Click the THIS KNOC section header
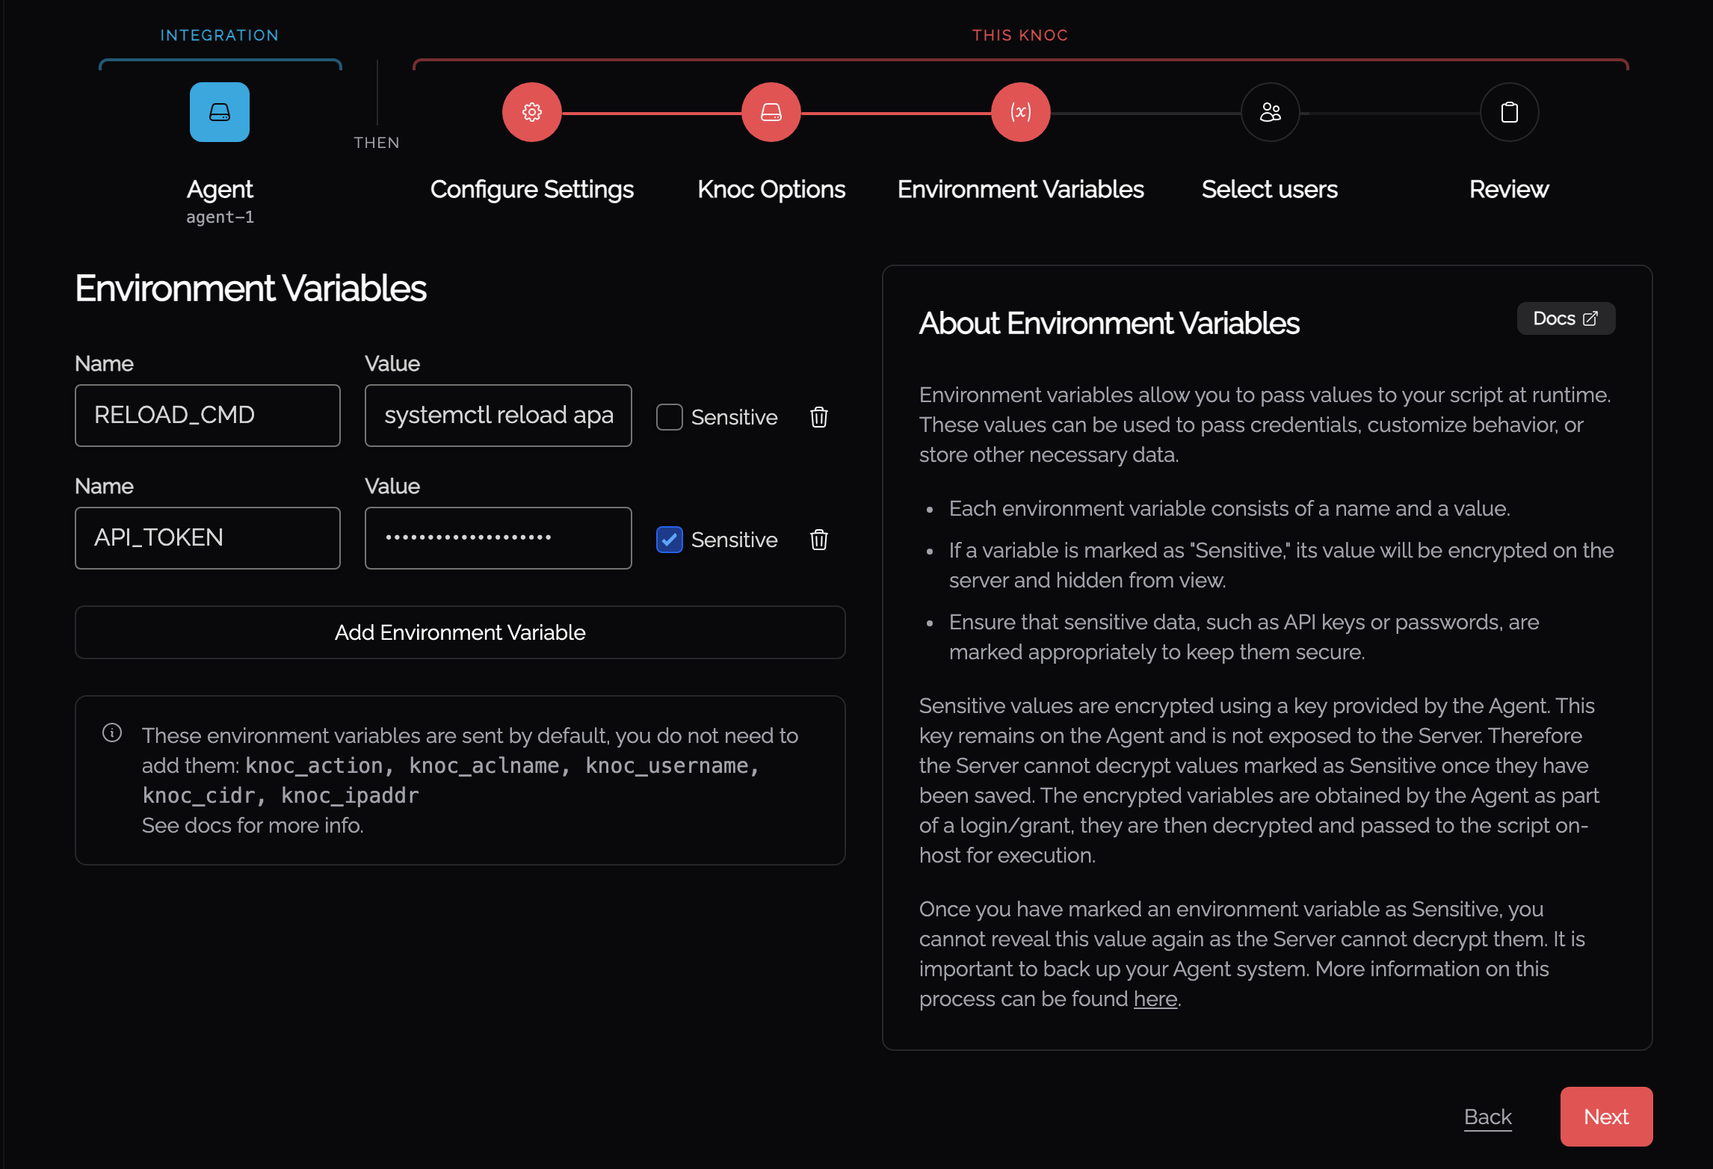This screenshot has width=1713, height=1169. click(1020, 35)
